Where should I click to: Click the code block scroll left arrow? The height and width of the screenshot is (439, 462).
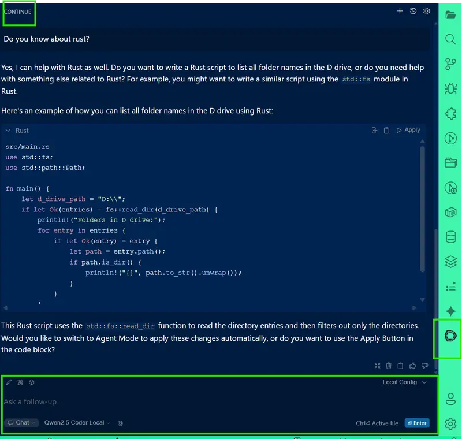pos(5,308)
